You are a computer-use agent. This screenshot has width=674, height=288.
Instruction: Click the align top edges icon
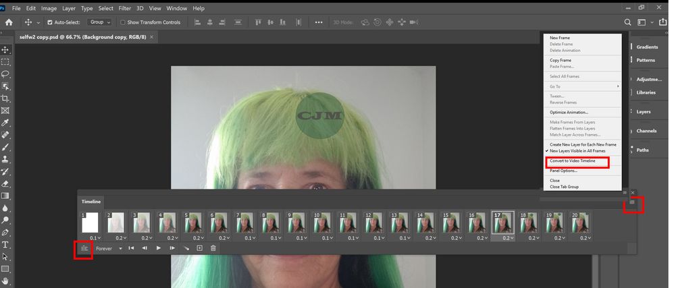click(x=259, y=22)
